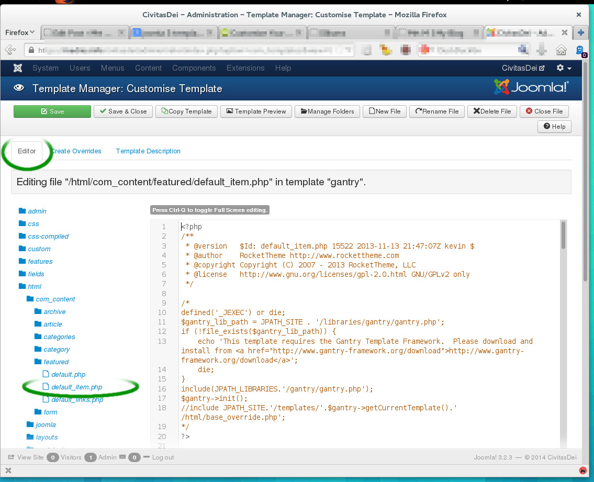Expand the fields folder
This screenshot has height=482, width=594.
click(x=31, y=274)
